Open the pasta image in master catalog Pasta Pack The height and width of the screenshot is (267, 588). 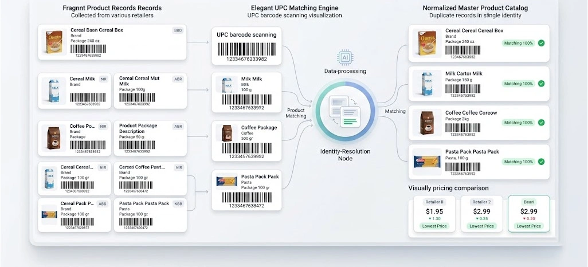coord(427,162)
